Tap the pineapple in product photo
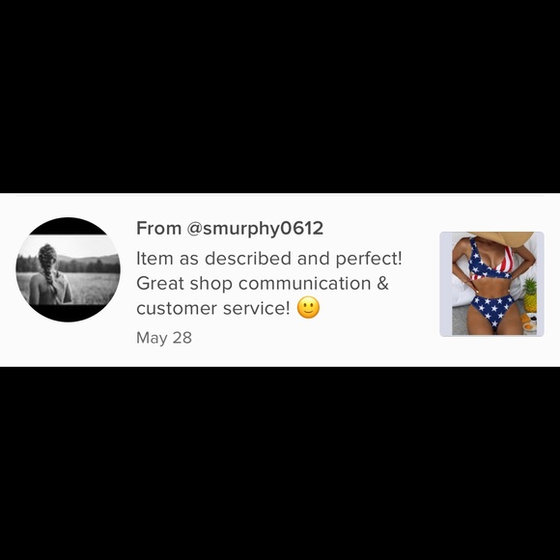The image size is (560, 560). tap(530, 294)
